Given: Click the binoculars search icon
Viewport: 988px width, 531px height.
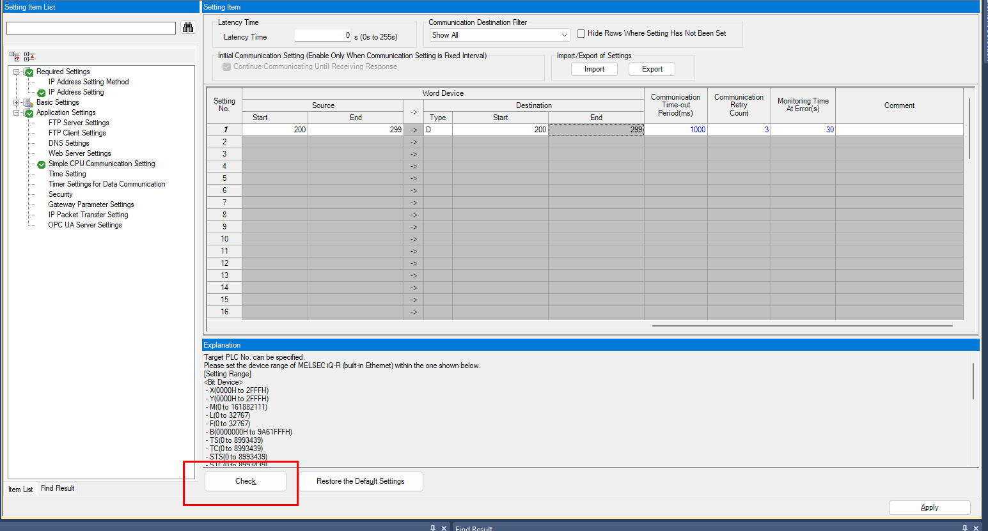Looking at the screenshot, I should click(x=188, y=27).
